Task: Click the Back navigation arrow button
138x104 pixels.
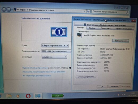Action: [x=4, y=10]
